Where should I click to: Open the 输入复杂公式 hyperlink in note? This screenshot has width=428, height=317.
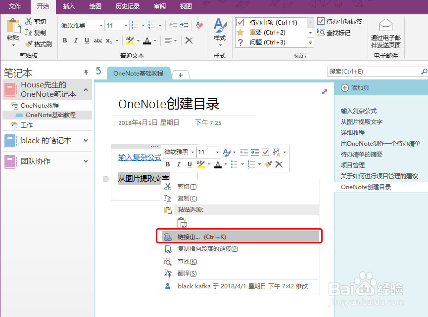click(140, 158)
